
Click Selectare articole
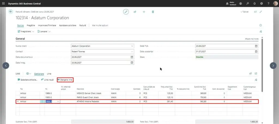click(28, 80)
